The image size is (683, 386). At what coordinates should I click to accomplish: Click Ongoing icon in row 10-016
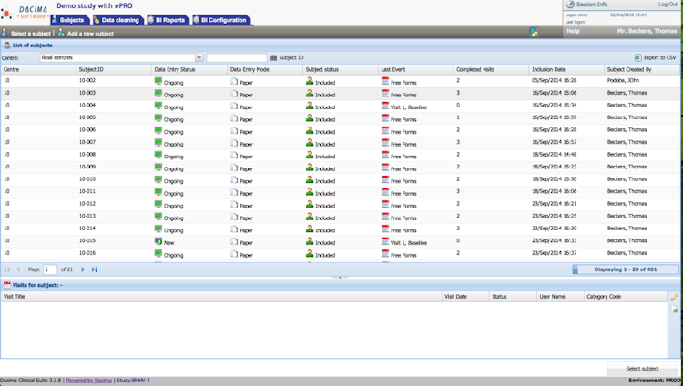(x=158, y=254)
